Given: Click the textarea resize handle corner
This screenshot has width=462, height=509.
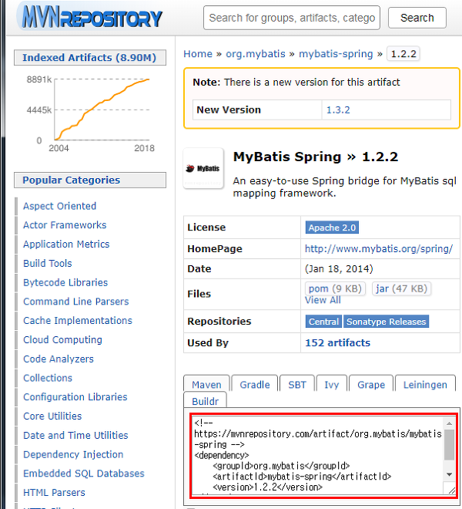Looking at the screenshot, I should point(451,490).
